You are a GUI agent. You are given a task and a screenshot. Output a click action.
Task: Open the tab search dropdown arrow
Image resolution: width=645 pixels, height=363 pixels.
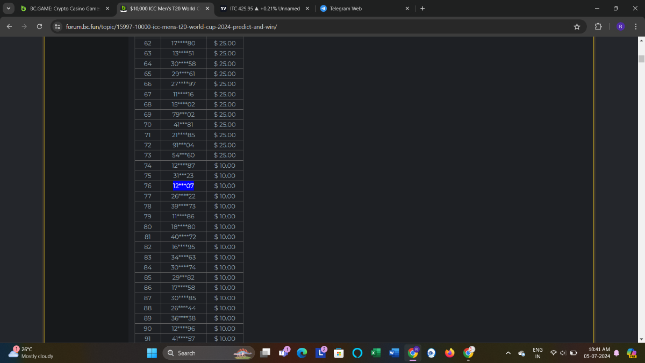click(8, 9)
